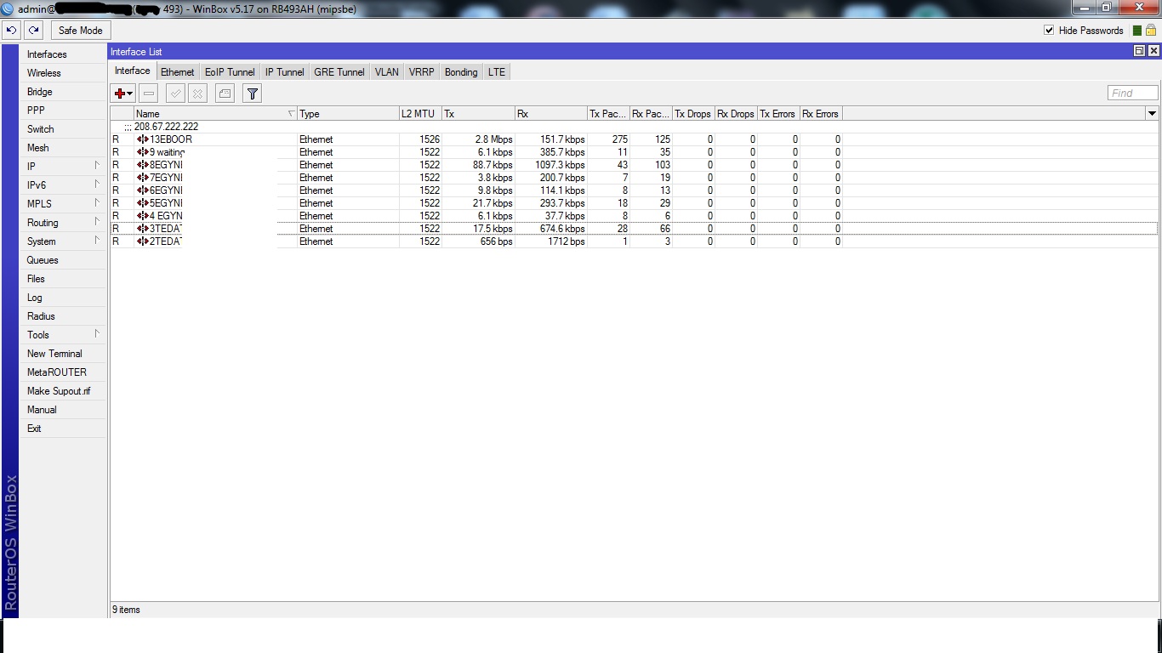
Task: Click Make Supout.rif in the sidebar
Action: [x=57, y=390]
